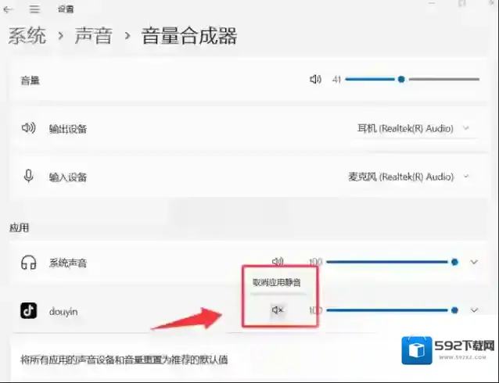Image resolution: width=499 pixels, height=383 pixels.
Task: Mute the system sounds speaker icon
Action: pyautogui.click(x=277, y=262)
